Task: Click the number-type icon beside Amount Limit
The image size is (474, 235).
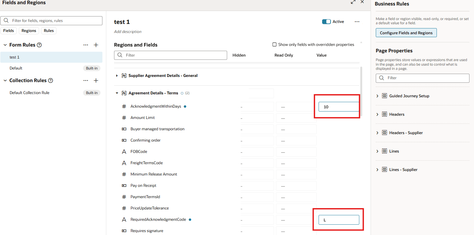Action: (x=124, y=117)
